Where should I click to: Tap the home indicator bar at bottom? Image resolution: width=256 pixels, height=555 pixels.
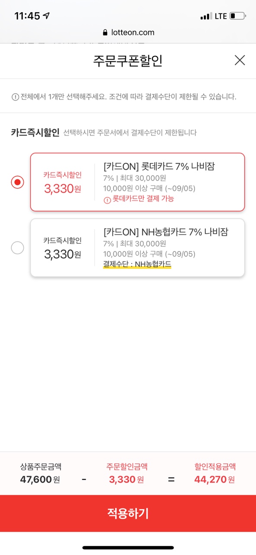(128, 548)
